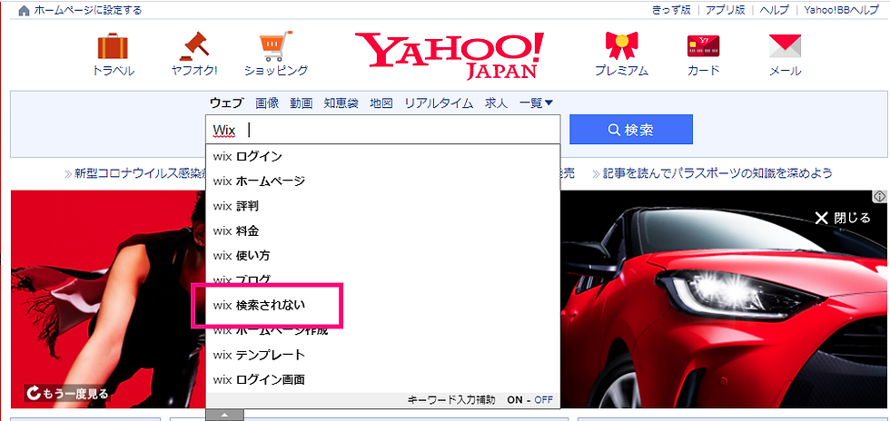Select the 動画 search tab
The width and height of the screenshot is (890, 421).
(302, 103)
